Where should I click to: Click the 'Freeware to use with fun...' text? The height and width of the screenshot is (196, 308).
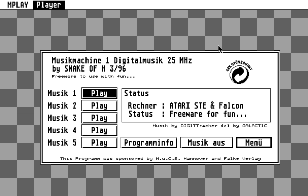(93, 76)
